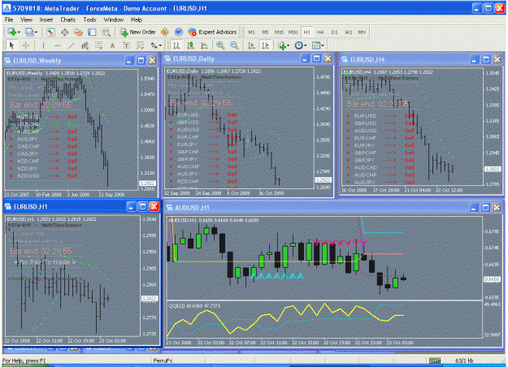Select the Text tool (letter A)
This screenshot has height=367, width=508.
[112, 45]
